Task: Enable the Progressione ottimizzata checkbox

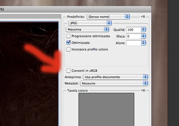Action: click(x=69, y=36)
